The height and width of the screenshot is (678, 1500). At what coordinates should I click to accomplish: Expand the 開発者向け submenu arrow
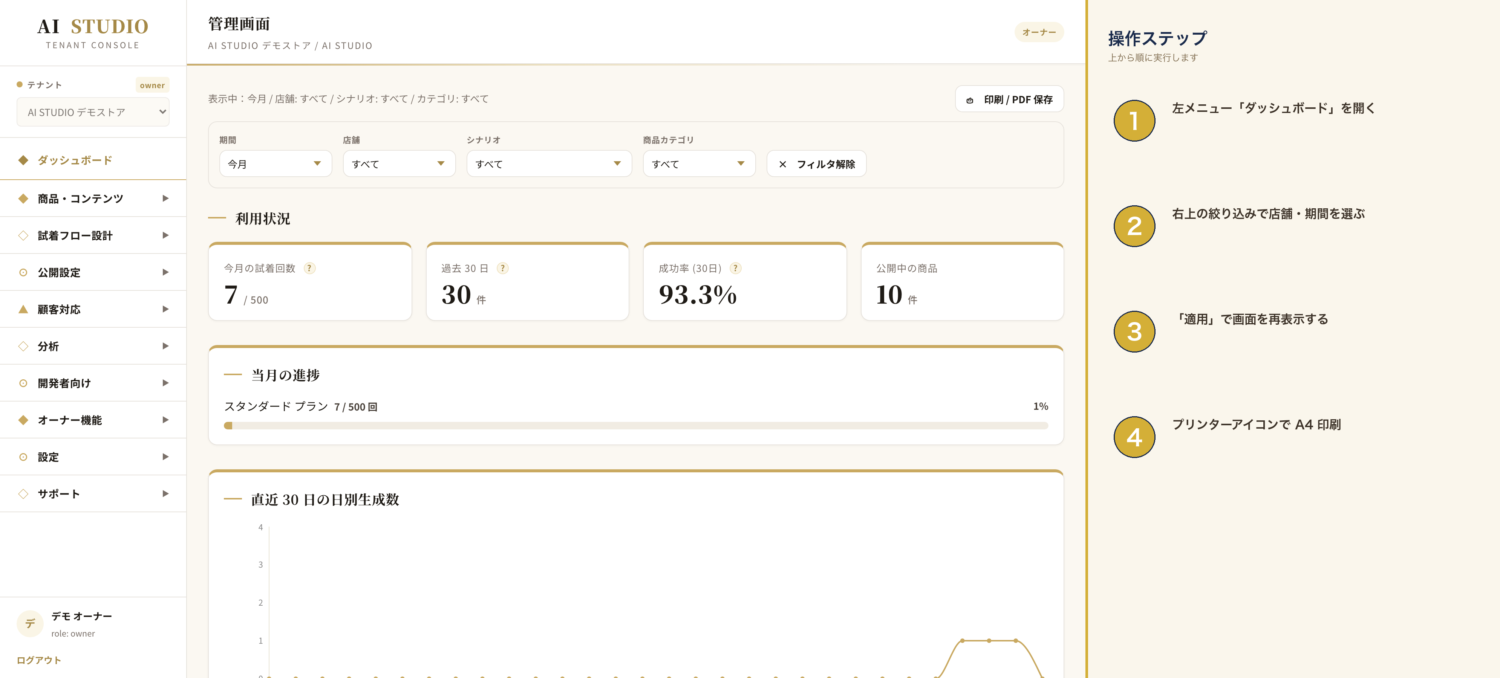165,383
